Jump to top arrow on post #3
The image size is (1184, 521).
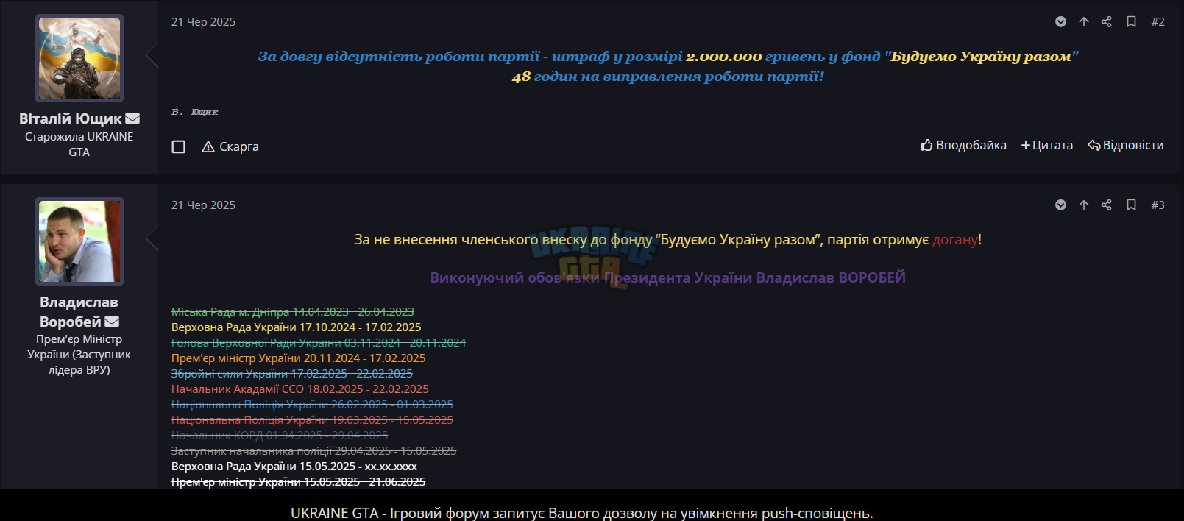coord(1084,205)
